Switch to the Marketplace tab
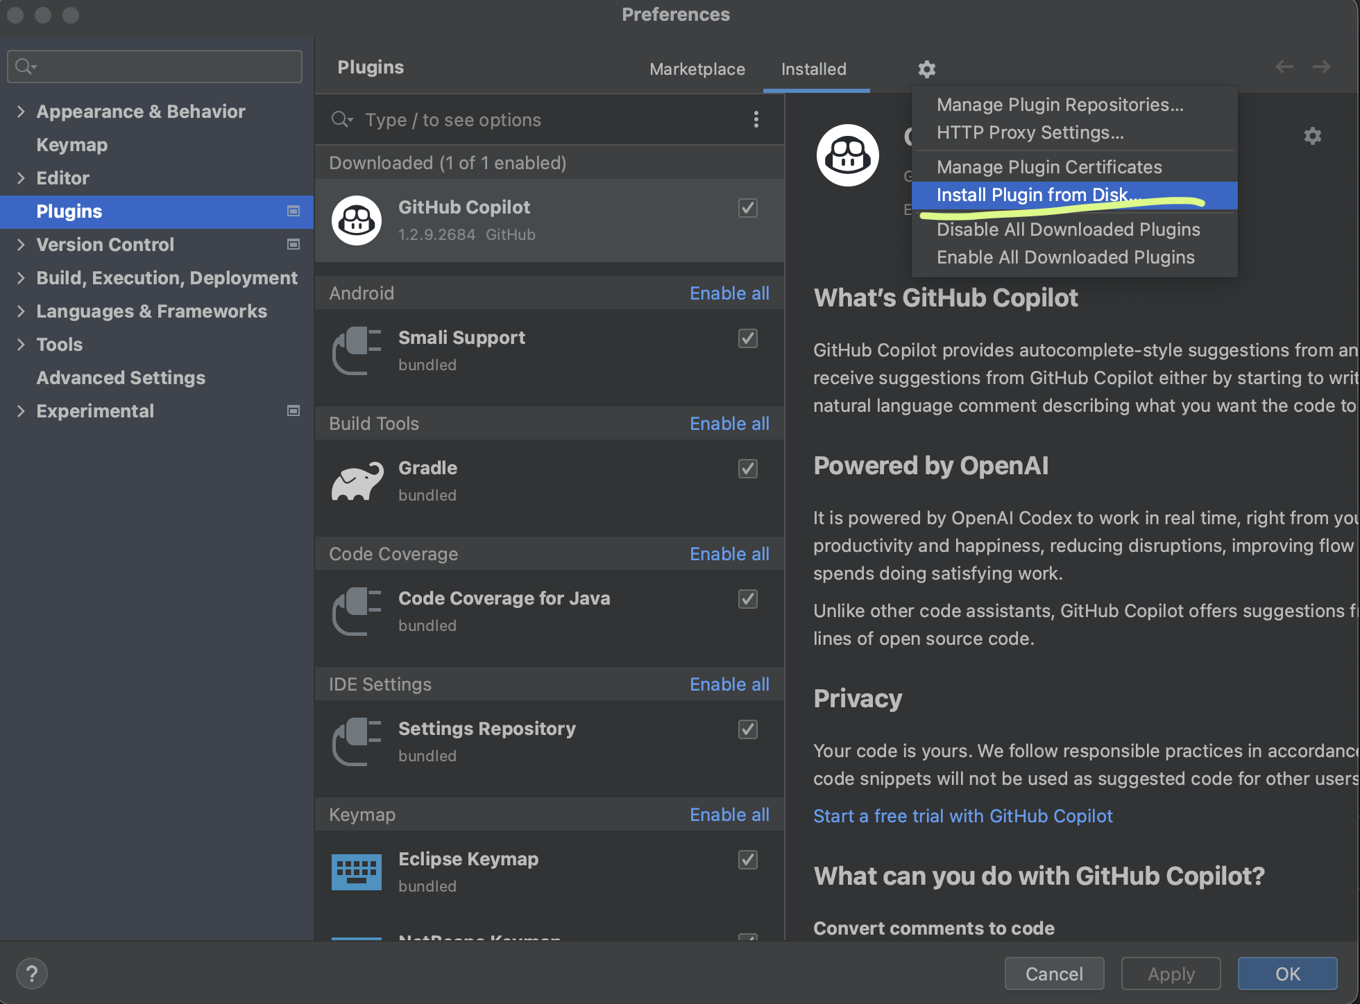1360x1004 pixels. [x=697, y=69]
